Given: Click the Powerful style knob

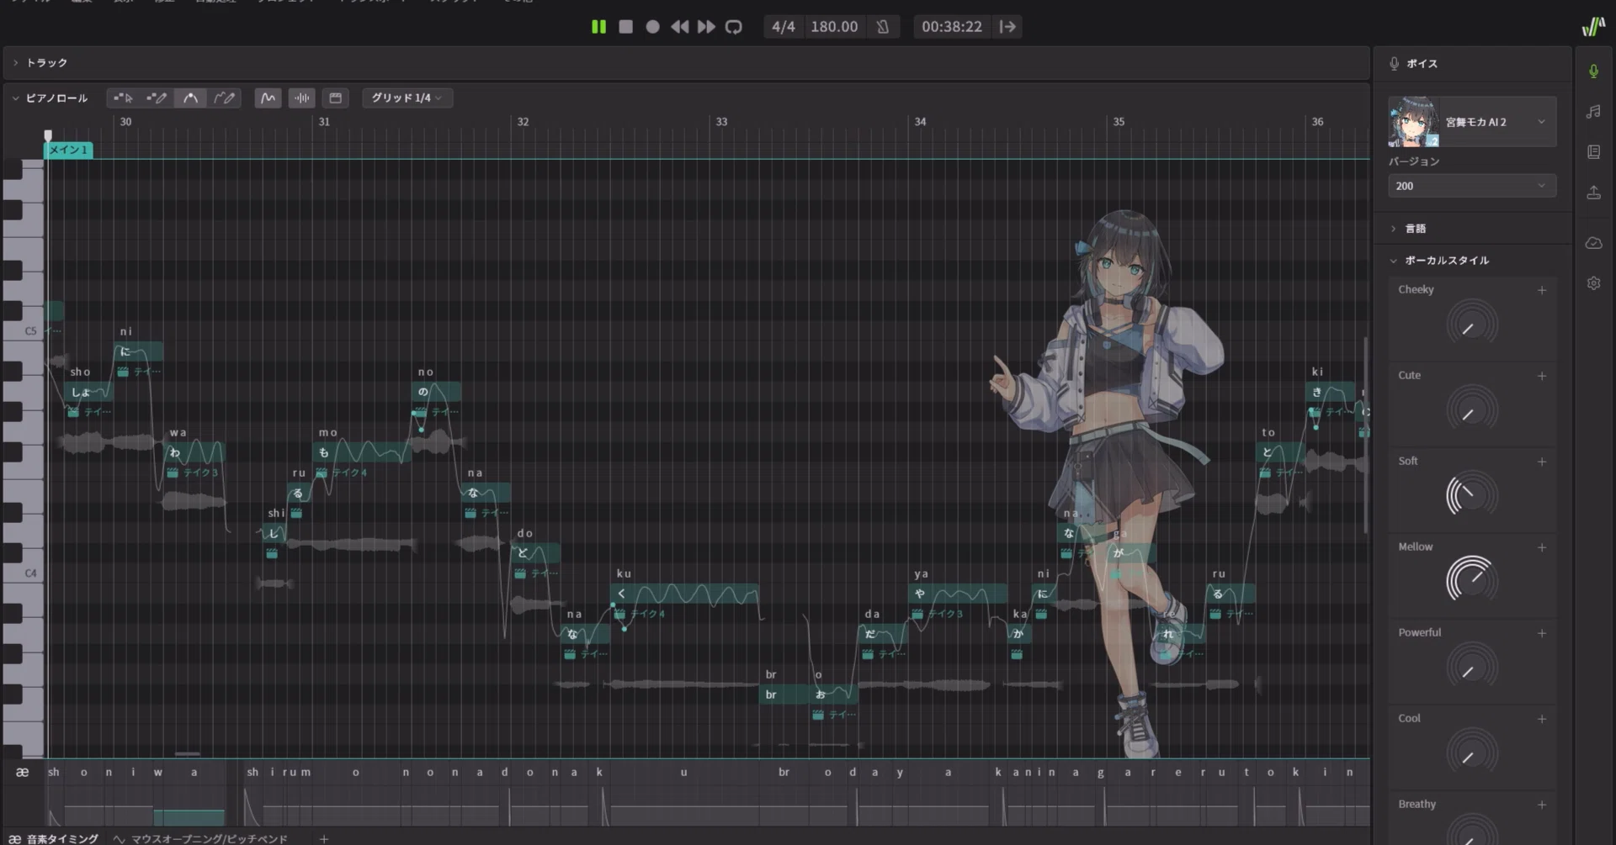Looking at the screenshot, I should [x=1472, y=667].
